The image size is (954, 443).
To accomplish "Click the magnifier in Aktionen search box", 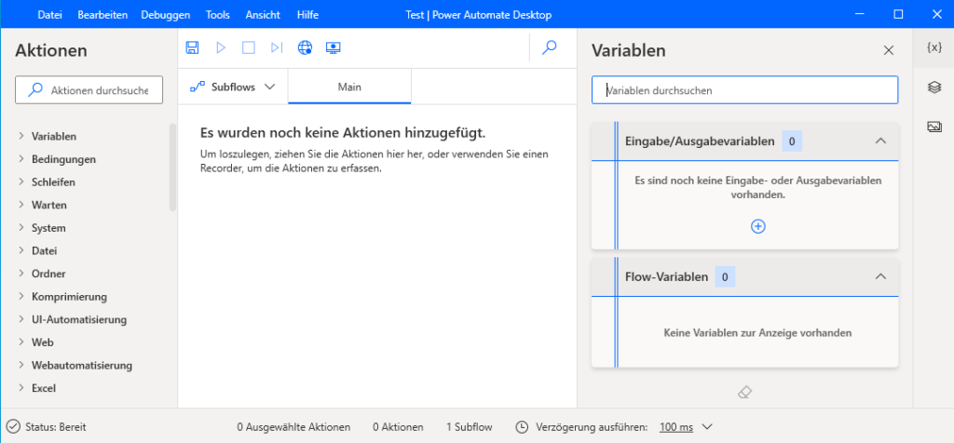I will [x=36, y=90].
